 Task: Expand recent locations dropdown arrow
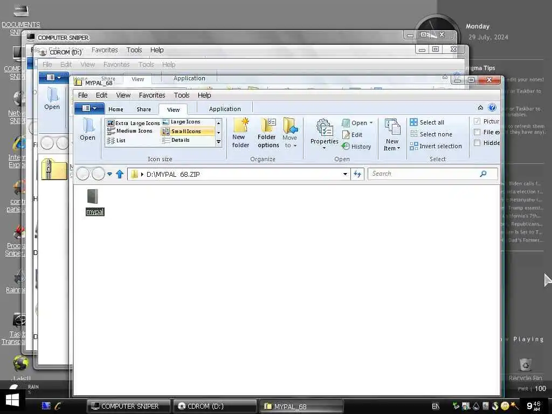[x=109, y=174]
